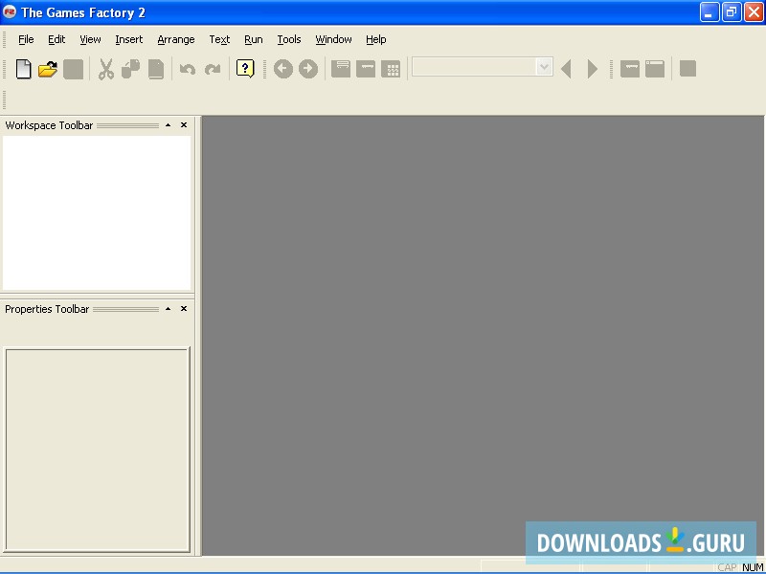The height and width of the screenshot is (574, 766).
Task: Click the Forward circular arrow icon
Action: (308, 69)
